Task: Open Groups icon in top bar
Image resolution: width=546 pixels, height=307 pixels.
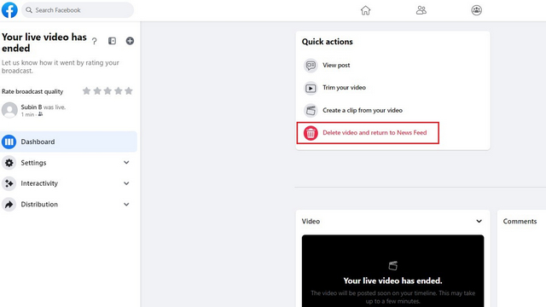Action: [476, 10]
